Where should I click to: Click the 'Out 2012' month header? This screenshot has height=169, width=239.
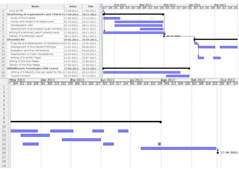120,5
